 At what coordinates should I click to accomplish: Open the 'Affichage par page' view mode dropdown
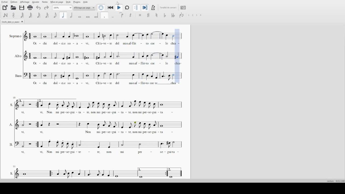pyautogui.click(x=84, y=8)
